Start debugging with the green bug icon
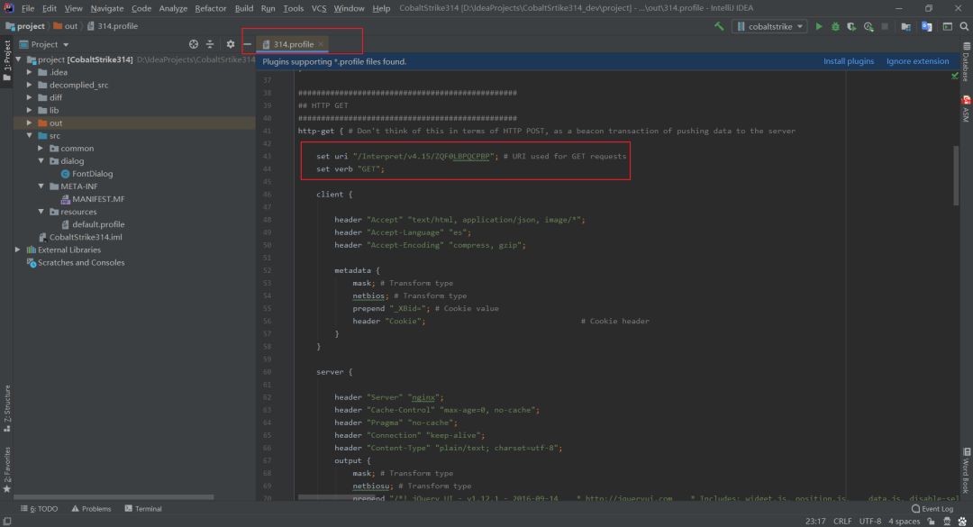The width and height of the screenshot is (973, 527). tap(835, 26)
